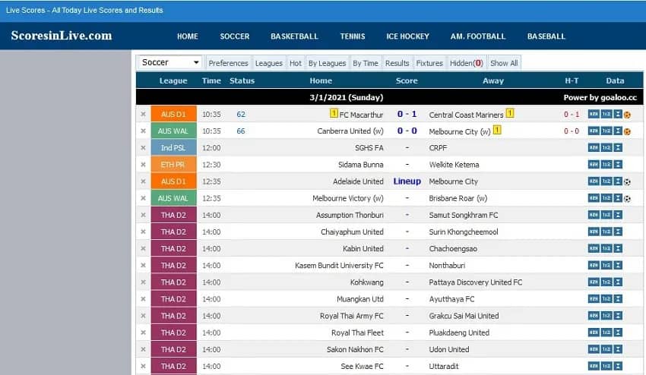Click yellow card icon beside Central Coast Mariners
The image size is (646, 375).
(510, 113)
